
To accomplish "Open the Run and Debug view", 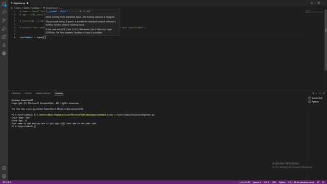I will pyautogui.click(x=4, y=29).
